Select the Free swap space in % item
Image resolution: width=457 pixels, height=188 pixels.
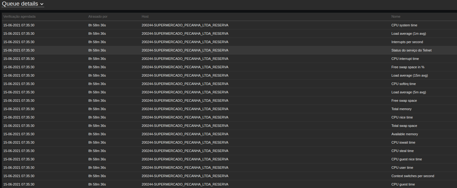pyautogui.click(x=408, y=67)
